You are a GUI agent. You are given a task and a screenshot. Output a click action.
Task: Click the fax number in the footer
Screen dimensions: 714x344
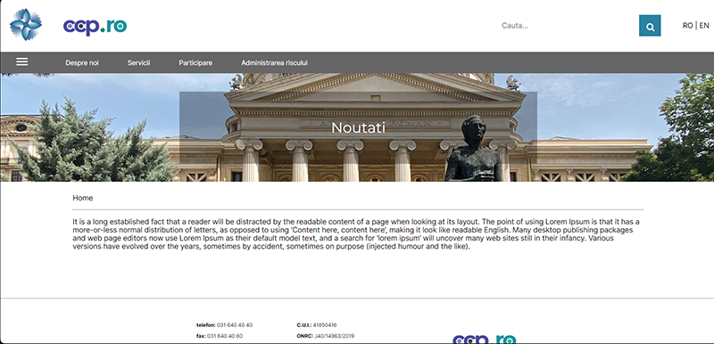click(225, 336)
